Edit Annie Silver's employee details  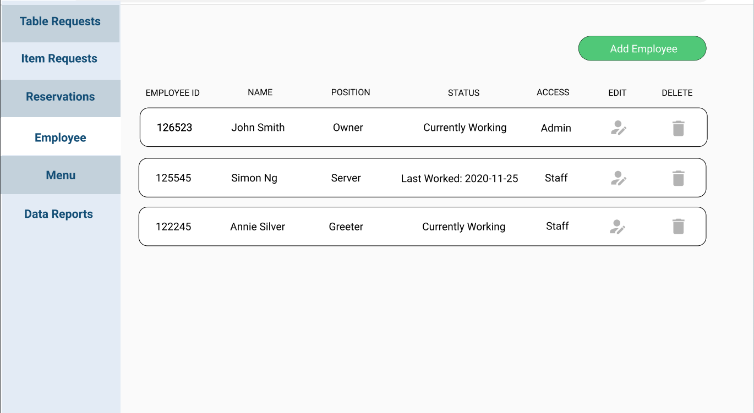pos(618,227)
